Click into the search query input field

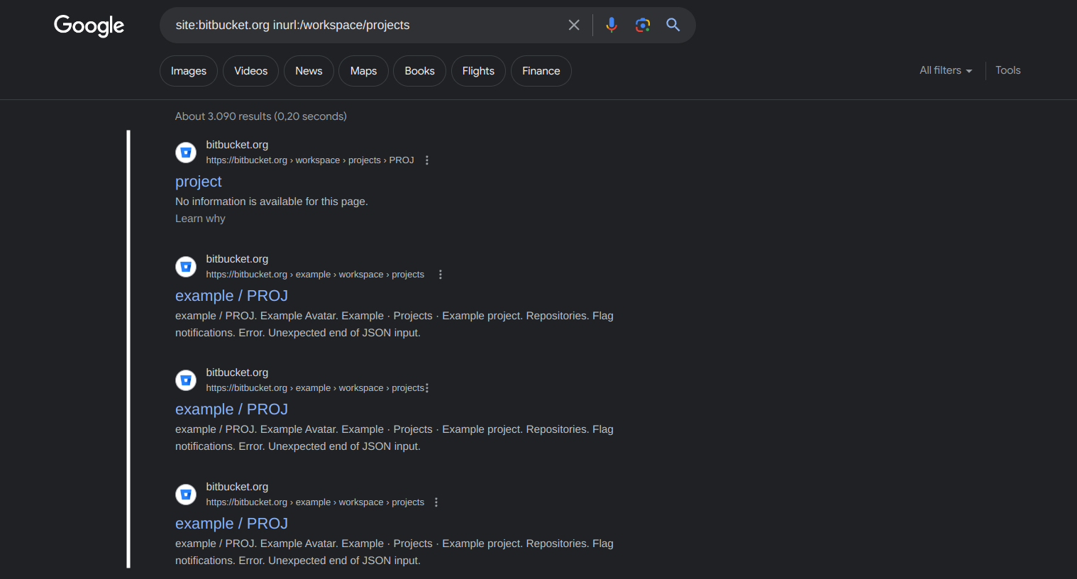click(365, 25)
